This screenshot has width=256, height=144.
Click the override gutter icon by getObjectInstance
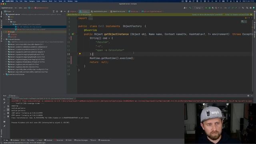coord(73,34)
